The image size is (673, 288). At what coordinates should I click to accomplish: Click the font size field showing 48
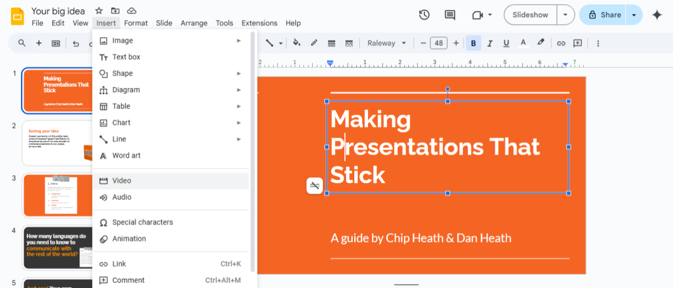(x=439, y=43)
